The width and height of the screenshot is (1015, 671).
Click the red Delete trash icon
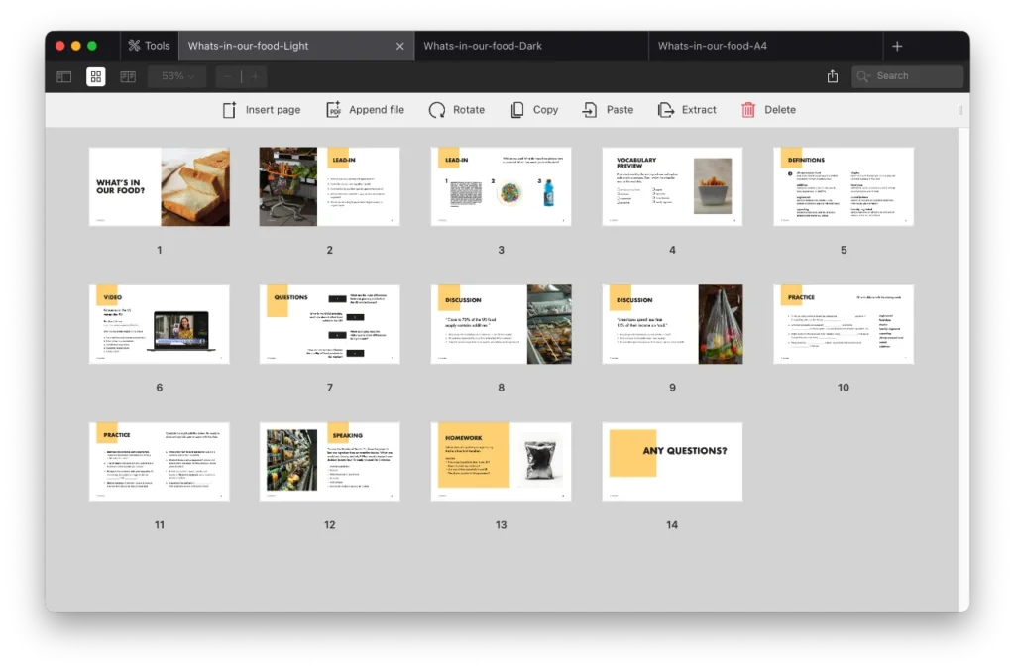pos(748,110)
